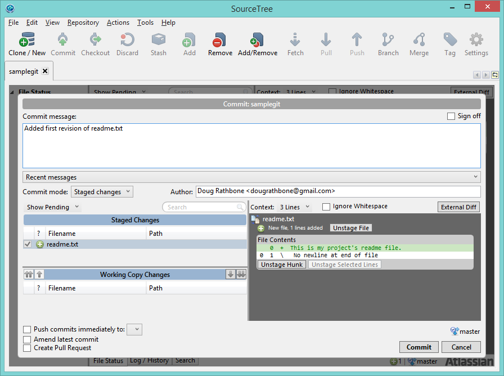This screenshot has width=504, height=376.
Task: Click the single down-arrow unstage icon
Action: 231,274
